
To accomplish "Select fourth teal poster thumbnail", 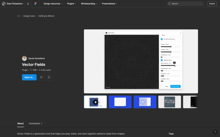I will point(170,102).
